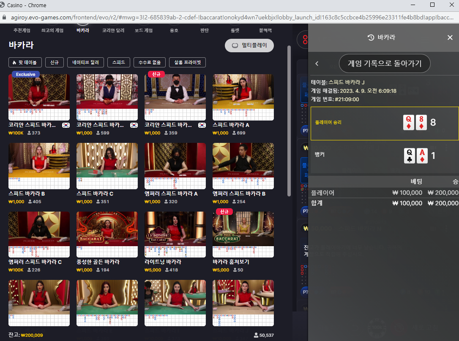Open 바카라 훔쳐보기 table

click(243, 234)
